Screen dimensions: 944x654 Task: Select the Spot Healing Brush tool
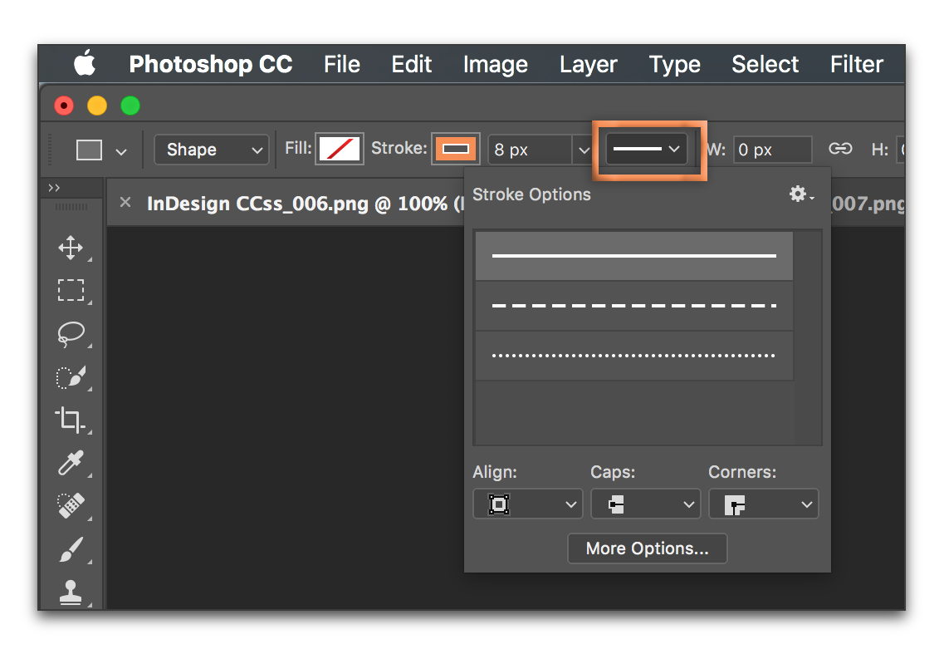point(71,506)
